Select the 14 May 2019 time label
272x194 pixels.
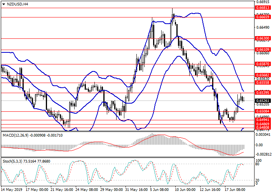click(12, 190)
